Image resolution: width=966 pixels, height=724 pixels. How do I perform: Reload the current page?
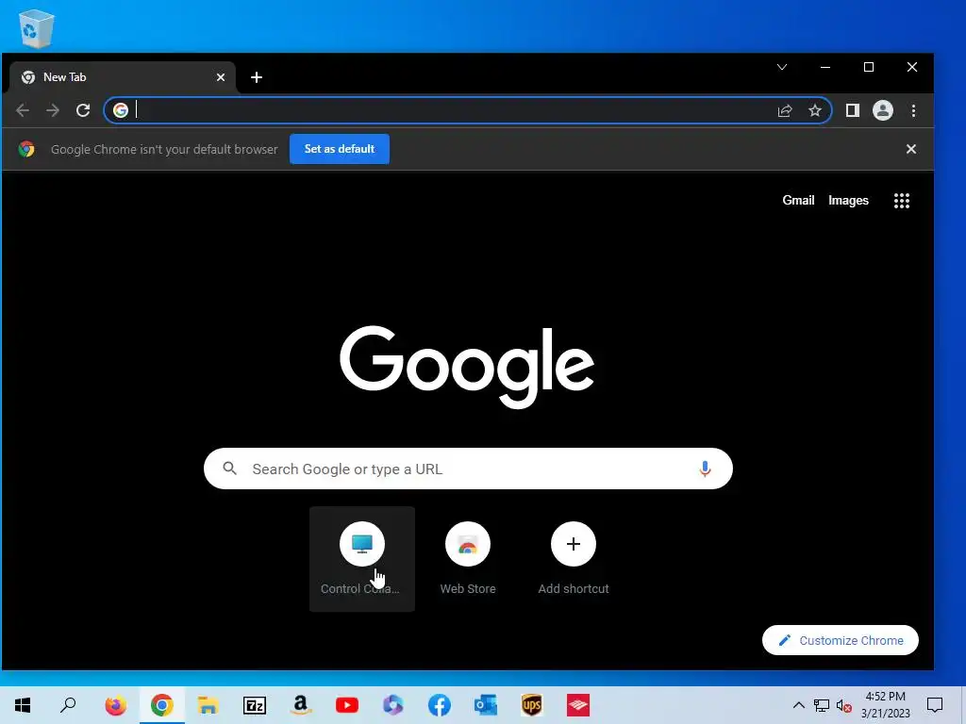[x=83, y=111]
